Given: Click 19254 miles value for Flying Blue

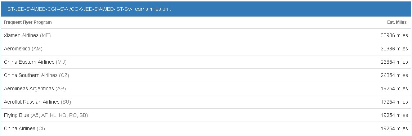Looking at the screenshot, I should pyautogui.click(x=394, y=115).
